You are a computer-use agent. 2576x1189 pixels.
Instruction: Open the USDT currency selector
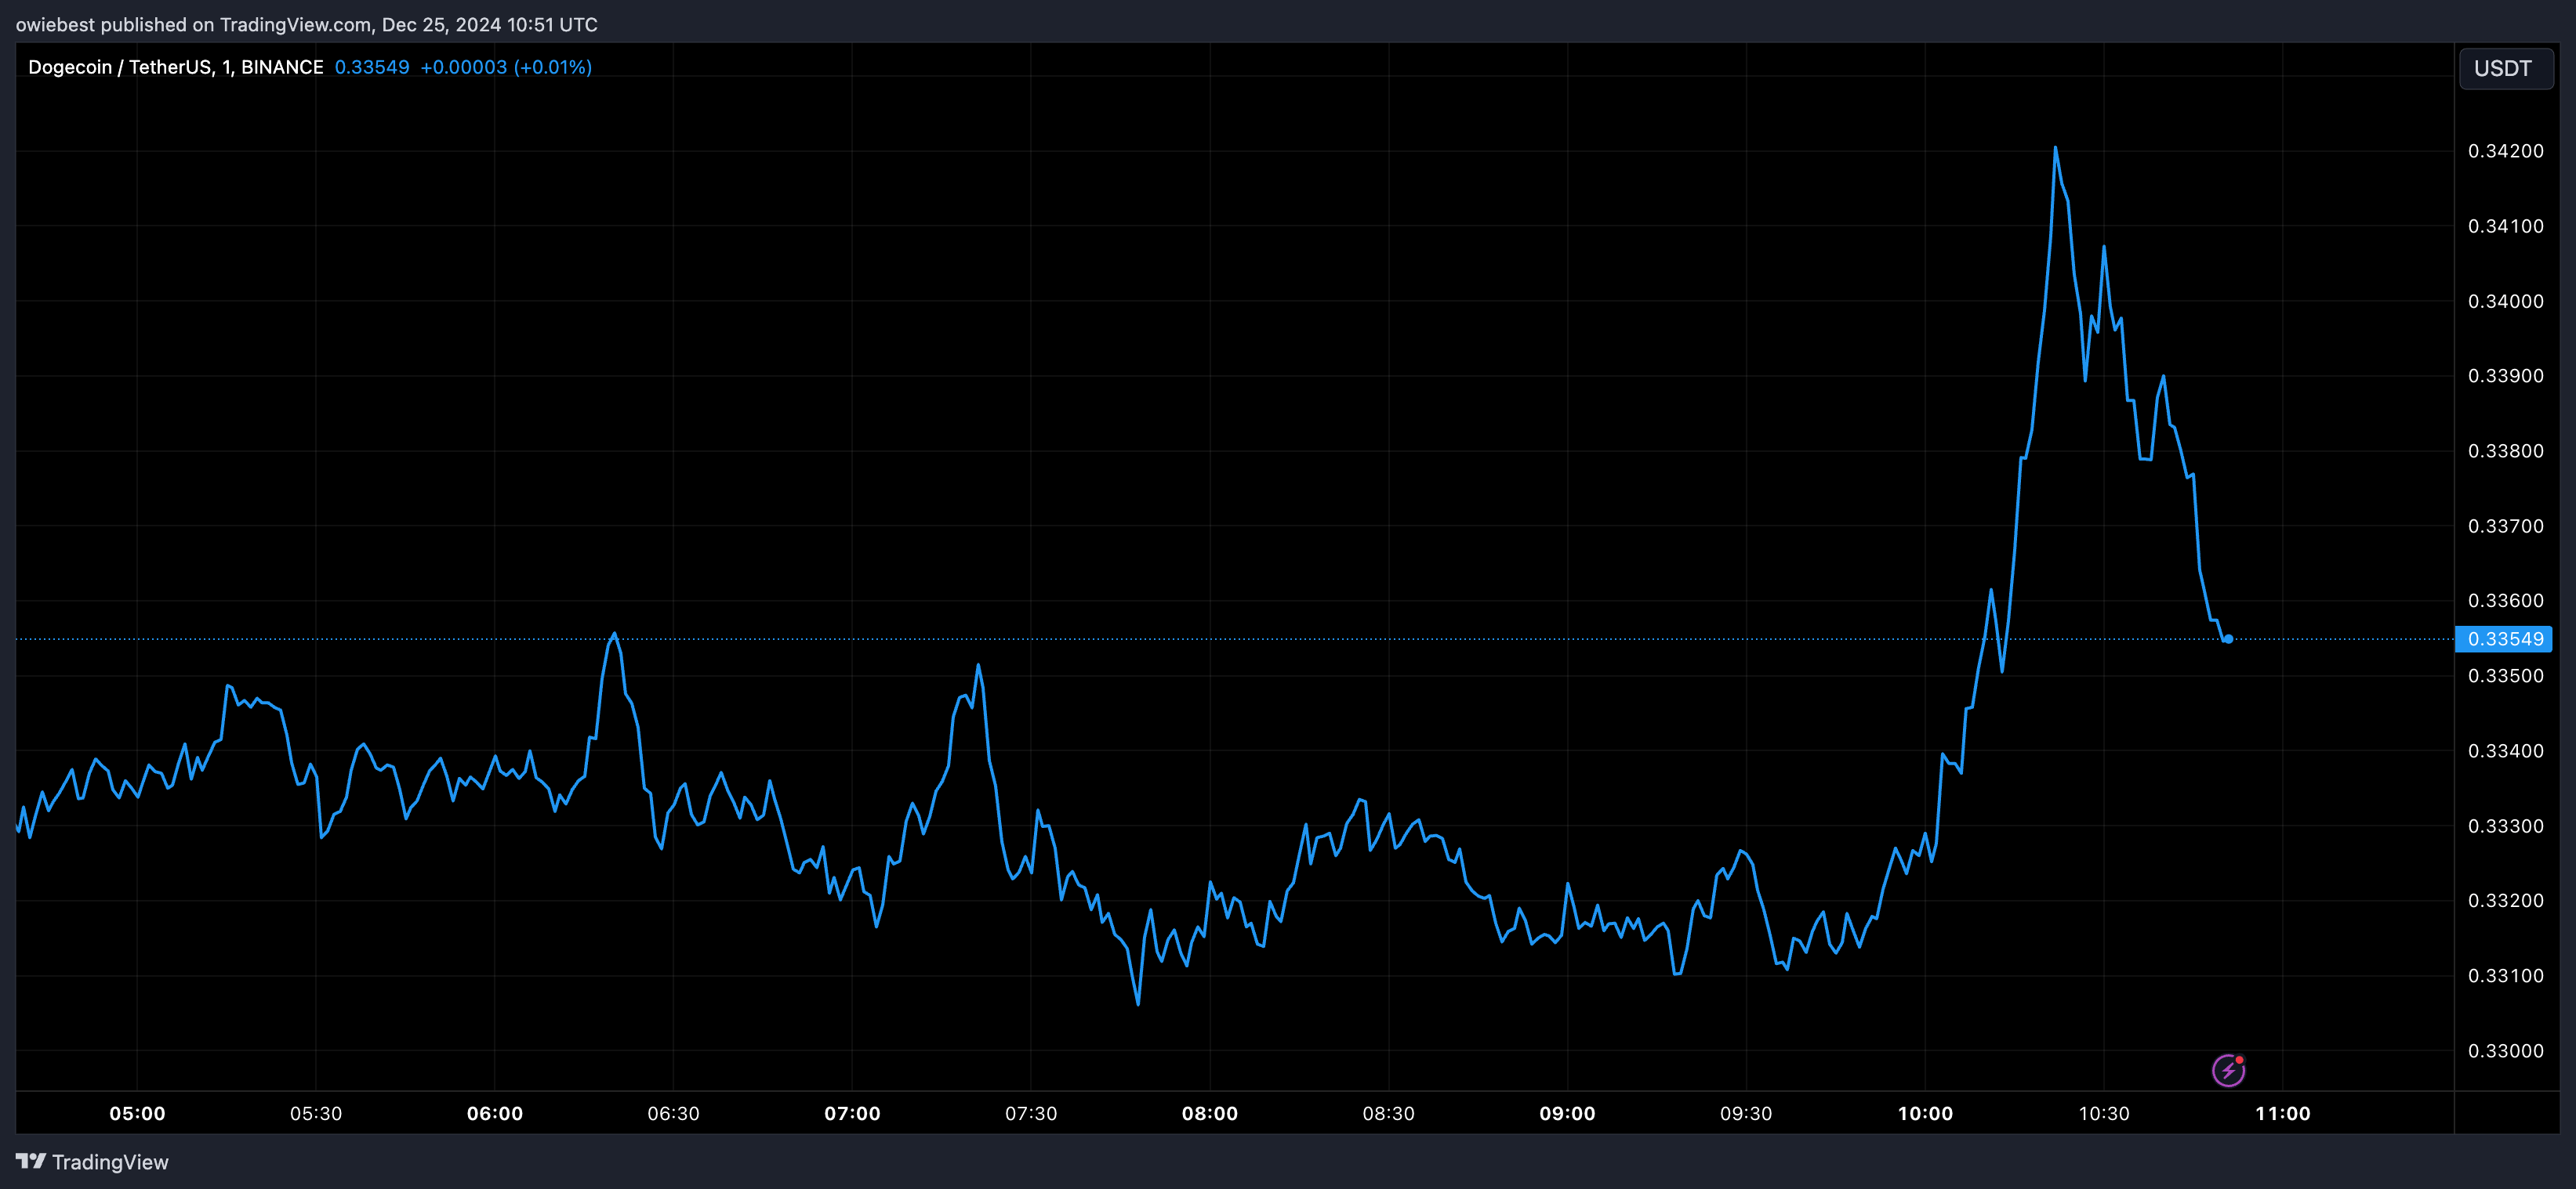pyautogui.click(x=2503, y=68)
